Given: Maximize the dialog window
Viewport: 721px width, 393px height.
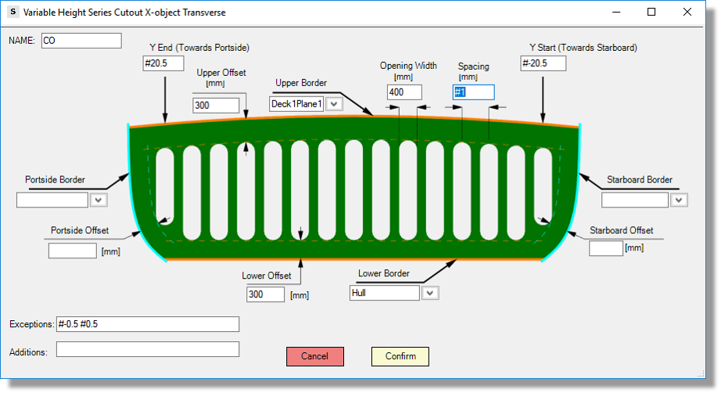Looking at the screenshot, I should pos(651,13).
